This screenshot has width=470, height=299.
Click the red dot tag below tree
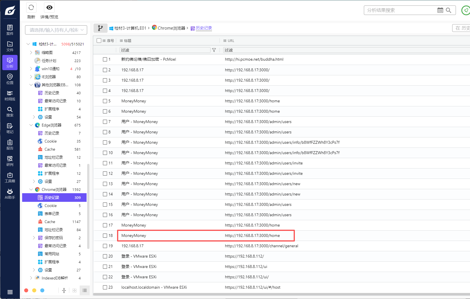(x=26, y=290)
